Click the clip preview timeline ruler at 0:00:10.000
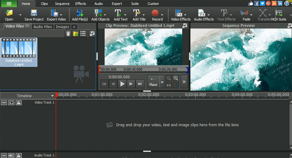 point(133,69)
